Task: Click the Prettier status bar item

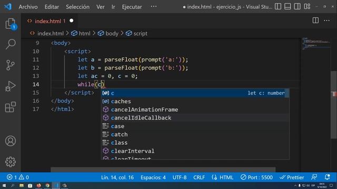Action: point(292,177)
